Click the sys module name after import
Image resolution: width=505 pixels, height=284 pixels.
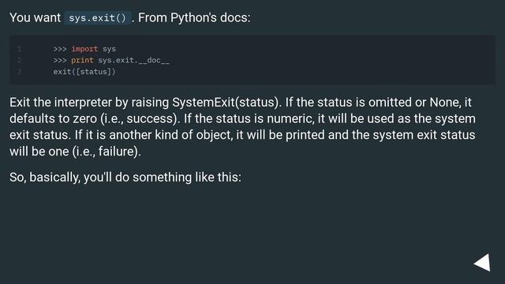pyautogui.click(x=109, y=49)
